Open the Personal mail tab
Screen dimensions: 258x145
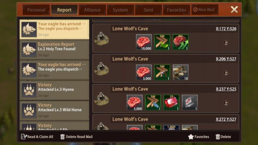click(36, 10)
